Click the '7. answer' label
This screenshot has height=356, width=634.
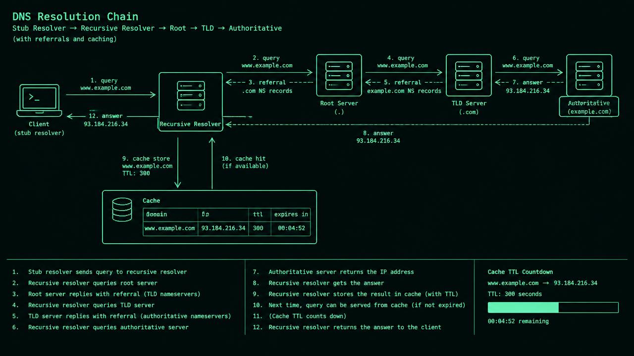tap(528, 83)
